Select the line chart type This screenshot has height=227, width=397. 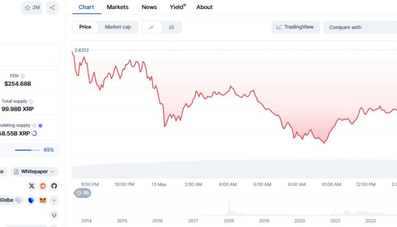152,27
